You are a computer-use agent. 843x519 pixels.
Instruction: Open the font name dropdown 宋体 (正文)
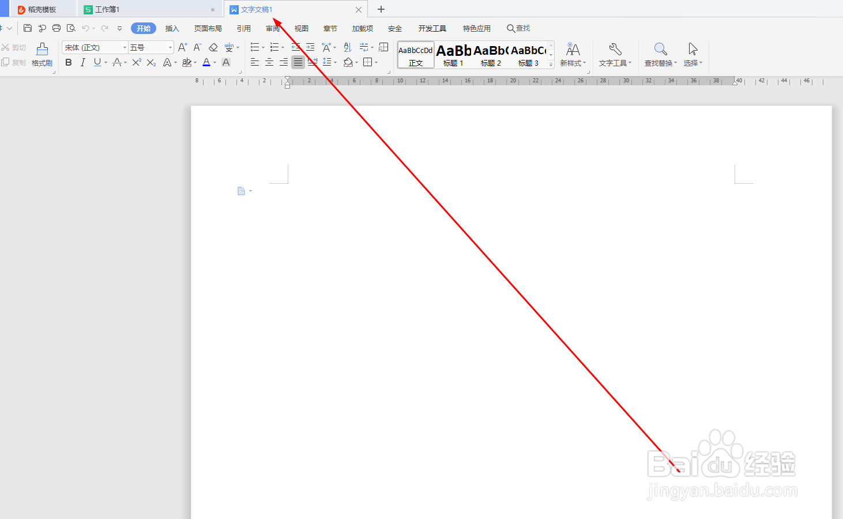click(x=125, y=47)
